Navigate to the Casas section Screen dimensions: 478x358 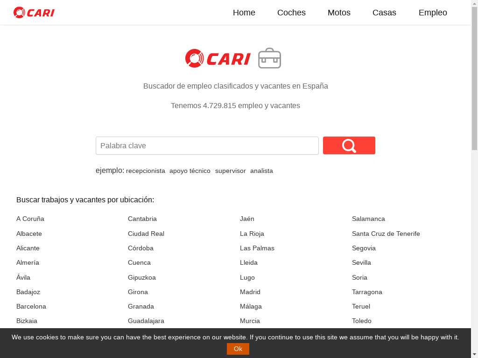pos(384,13)
